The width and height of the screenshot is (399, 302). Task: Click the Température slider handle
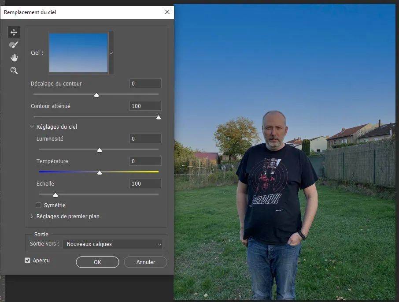point(99,172)
